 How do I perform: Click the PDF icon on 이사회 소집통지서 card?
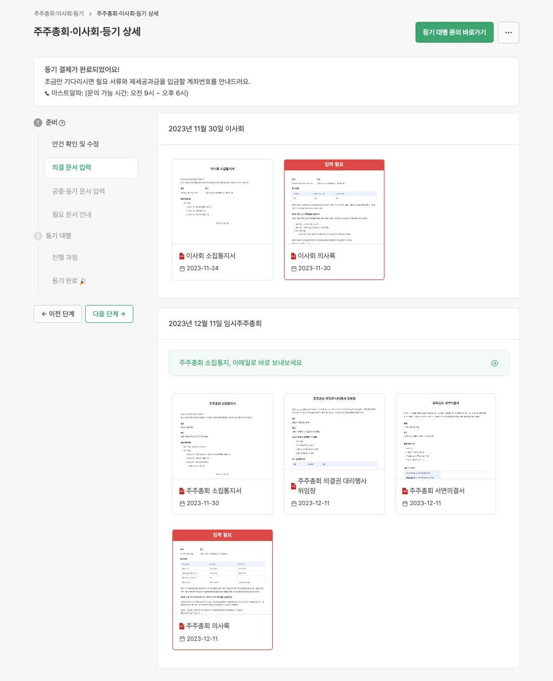point(182,256)
